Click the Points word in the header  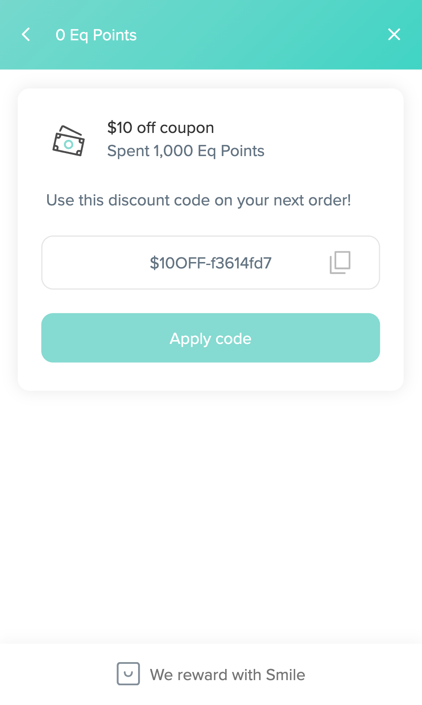point(115,35)
